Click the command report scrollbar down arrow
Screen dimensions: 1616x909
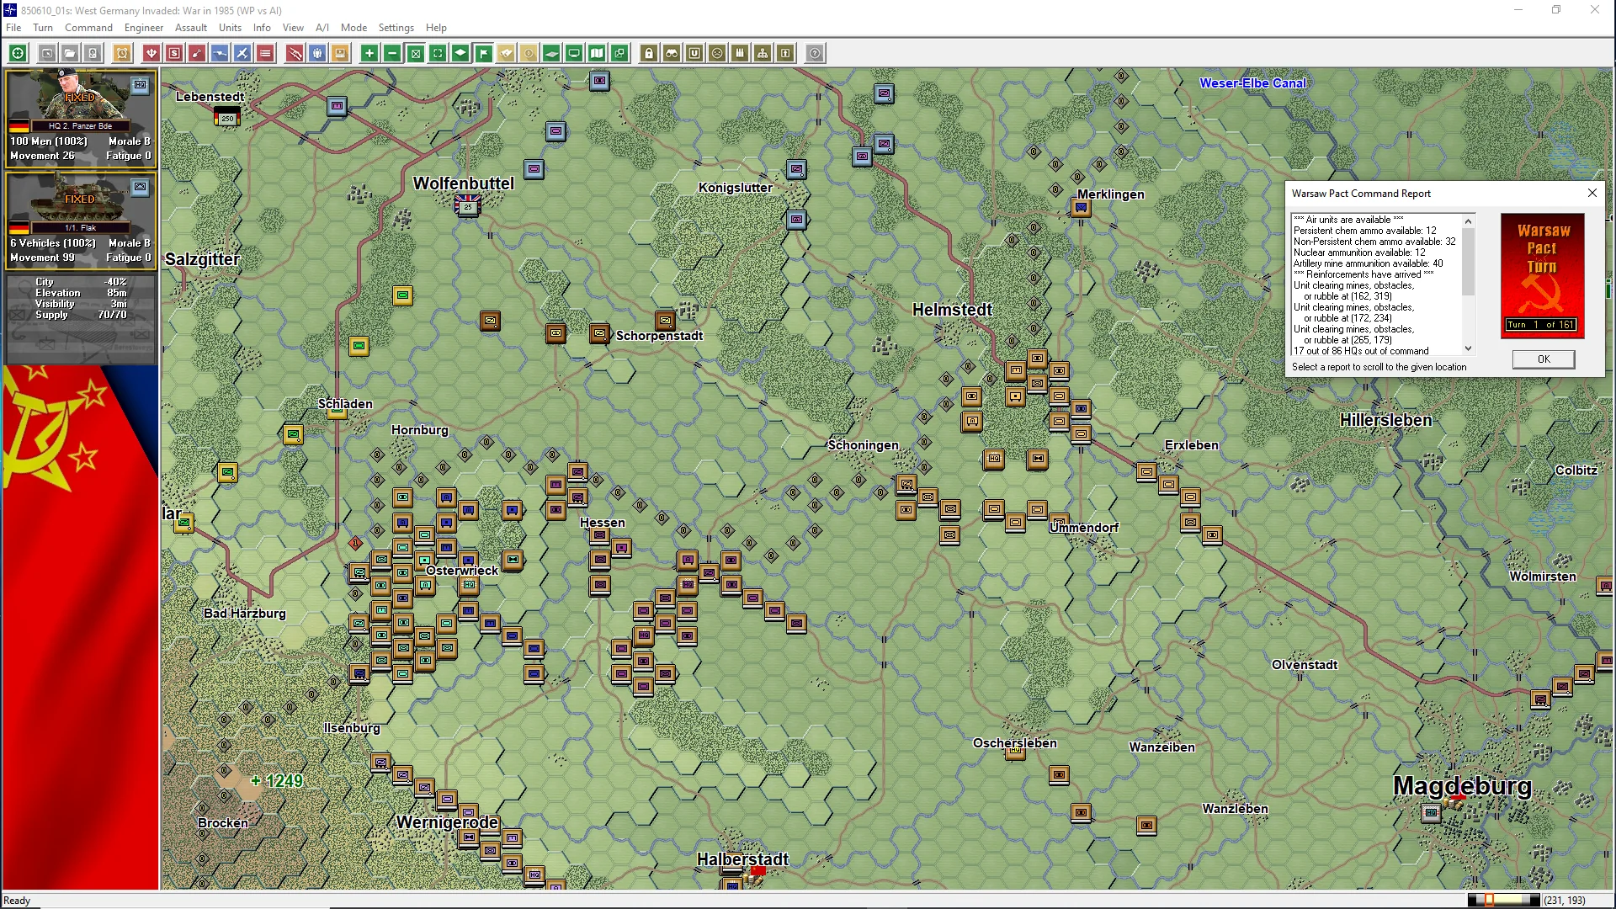pyautogui.click(x=1469, y=348)
